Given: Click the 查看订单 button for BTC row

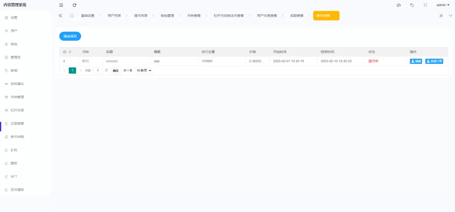Looking at the screenshot, I should [x=434, y=61].
